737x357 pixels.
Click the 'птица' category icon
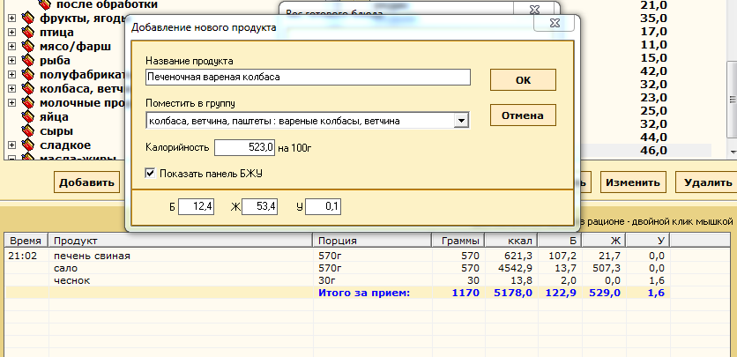28,33
